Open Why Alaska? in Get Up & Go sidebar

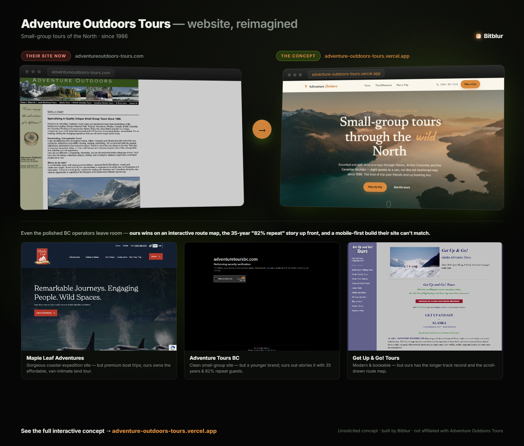(357, 301)
